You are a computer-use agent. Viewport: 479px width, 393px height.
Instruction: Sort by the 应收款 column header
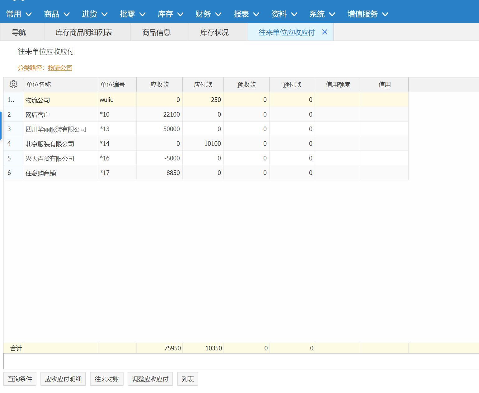tap(159, 85)
